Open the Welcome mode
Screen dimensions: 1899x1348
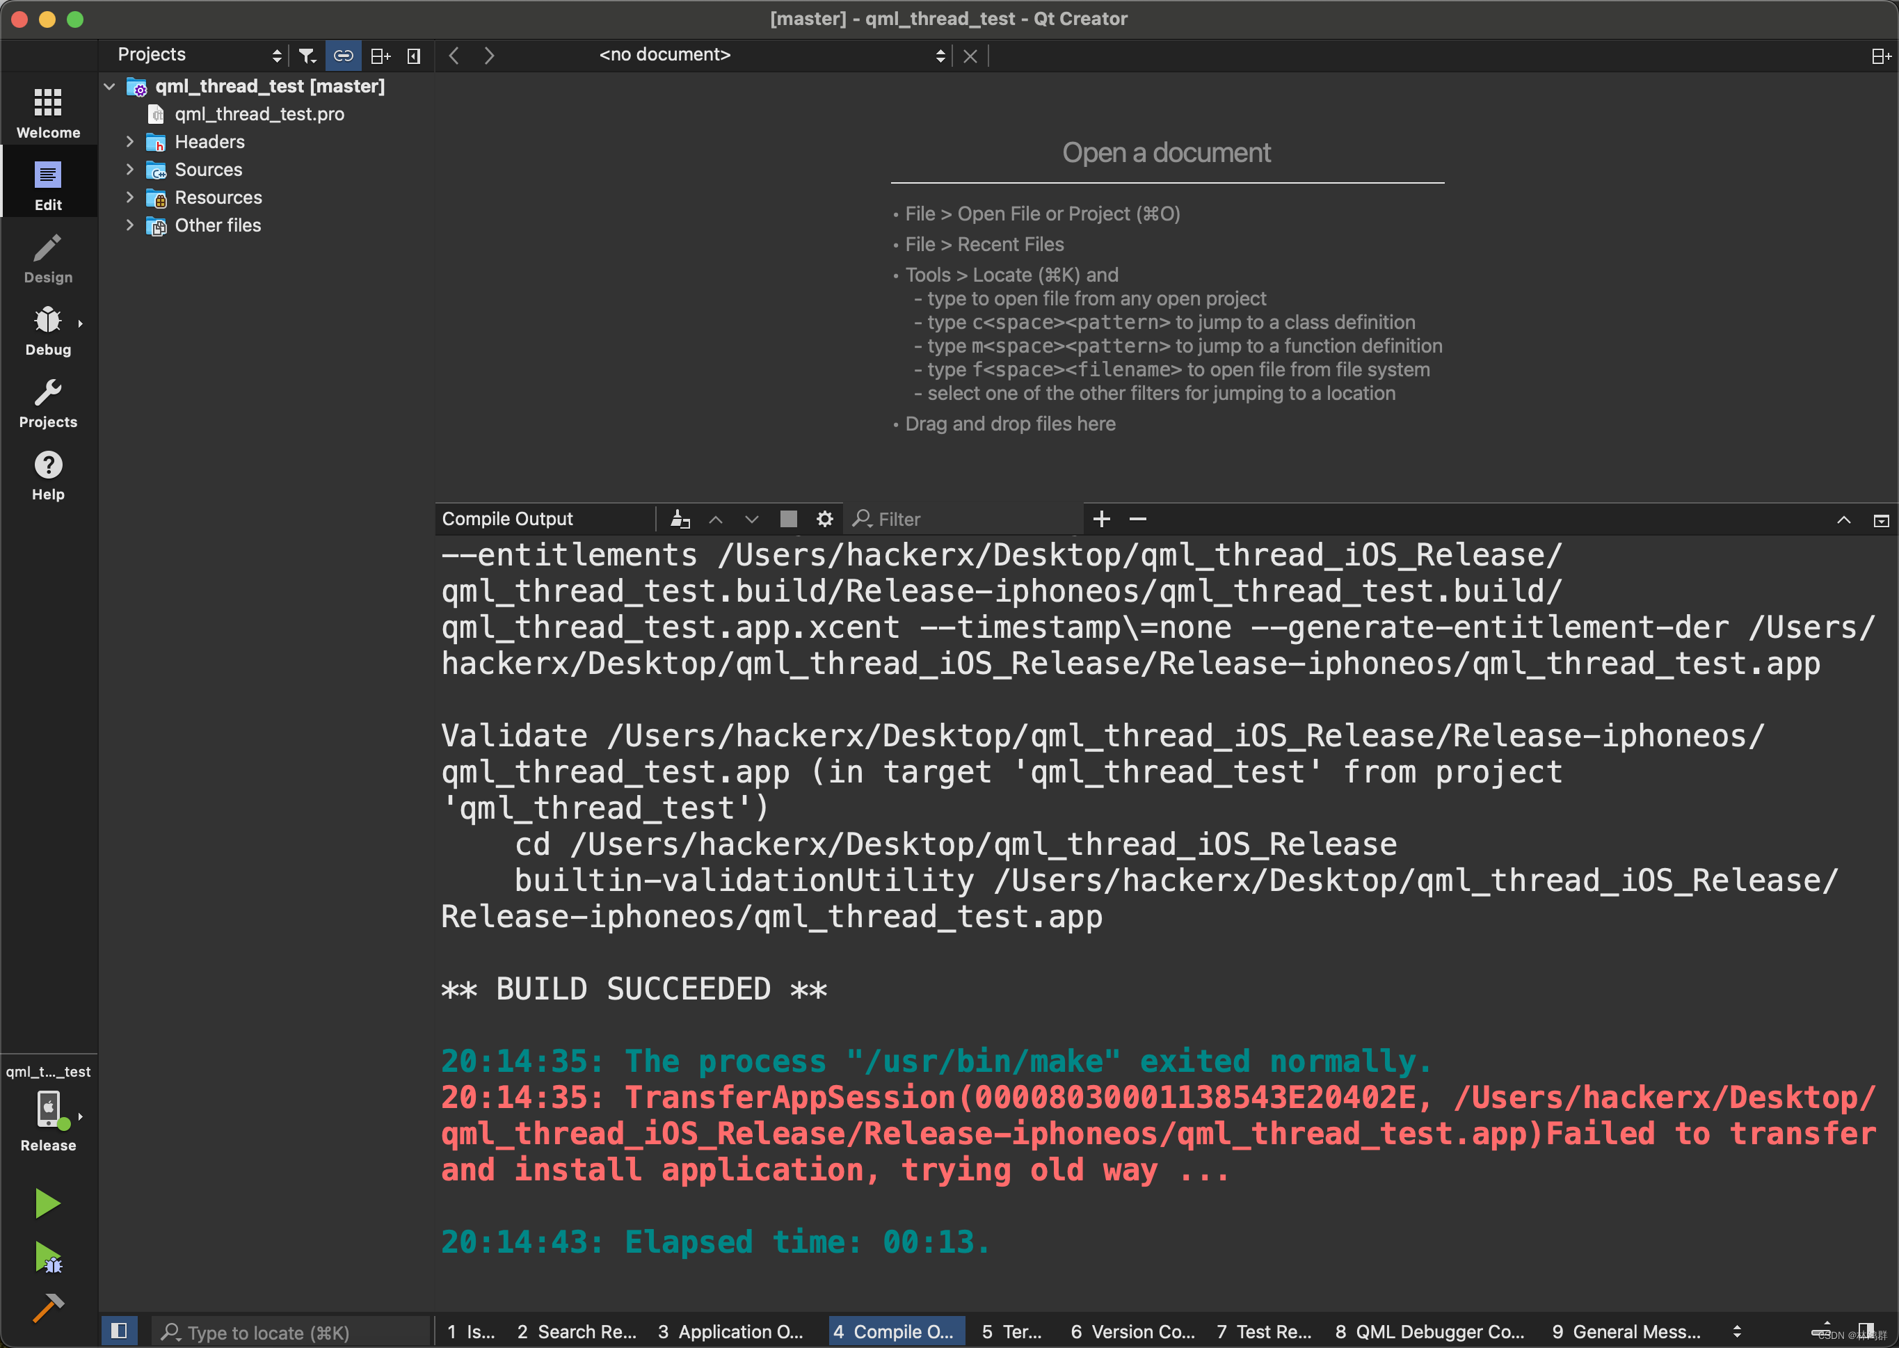coord(48,112)
